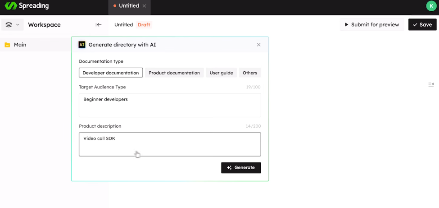
Task: Click the Spreading logo icon
Action: point(10,6)
